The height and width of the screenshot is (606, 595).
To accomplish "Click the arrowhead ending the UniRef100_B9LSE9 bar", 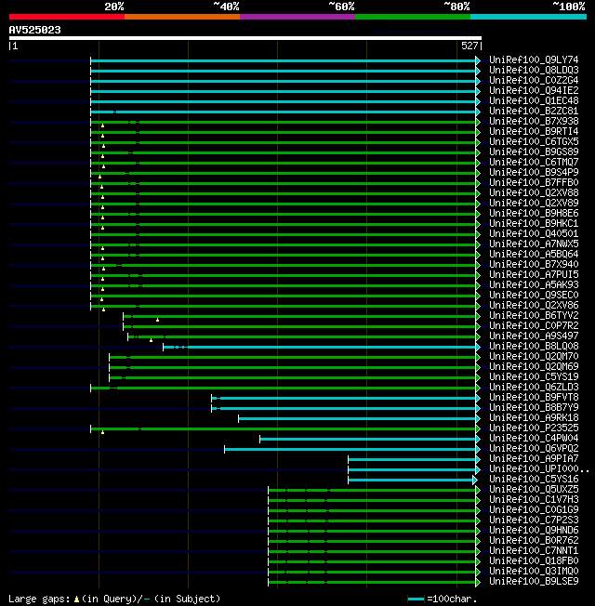I will pos(478,582).
